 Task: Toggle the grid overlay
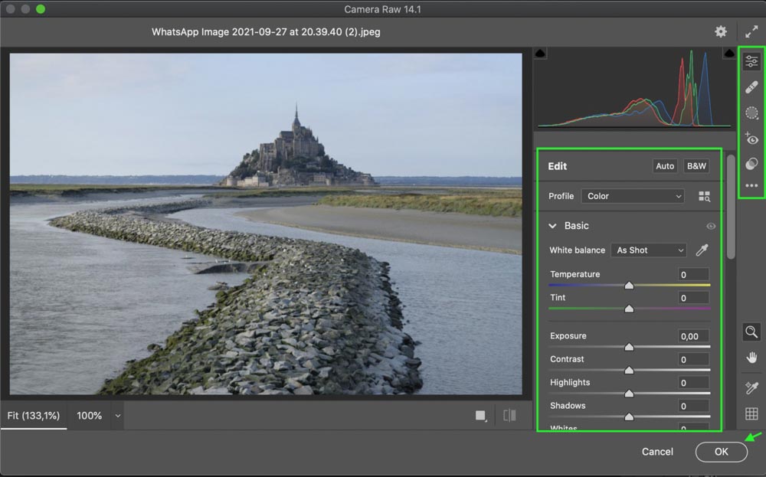coord(751,413)
